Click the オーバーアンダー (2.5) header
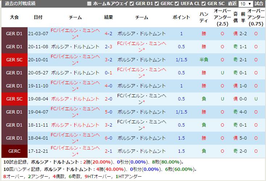This screenshot has height=181, width=266. click(x=222, y=17)
